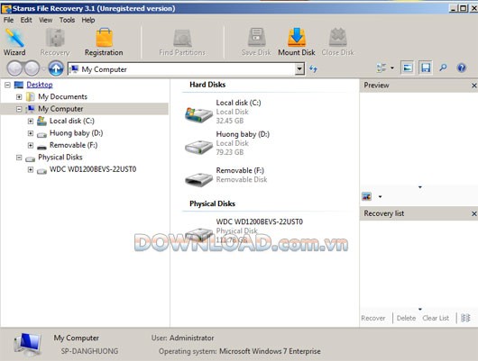478x361 pixels.
Task: Open the Edit menu
Action: click(x=26, y=20)
